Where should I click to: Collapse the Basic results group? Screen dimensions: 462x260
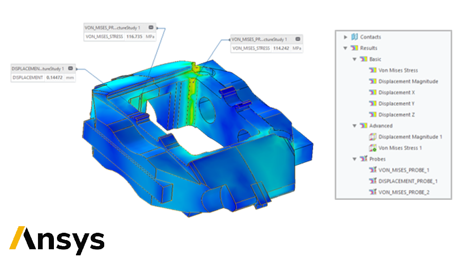[x=355, y=60]
